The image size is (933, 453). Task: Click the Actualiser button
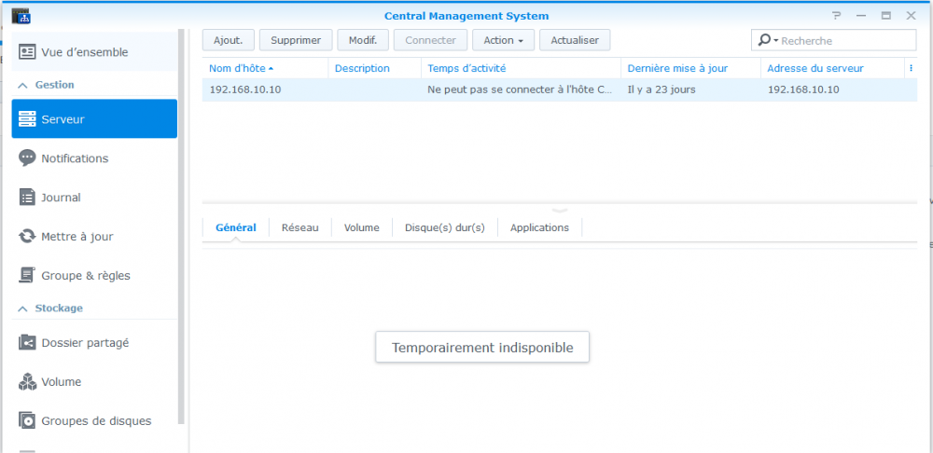(x=575, y=40)
